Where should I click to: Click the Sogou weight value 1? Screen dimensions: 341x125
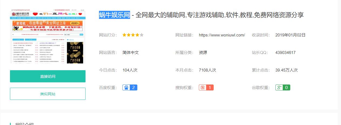210,87
